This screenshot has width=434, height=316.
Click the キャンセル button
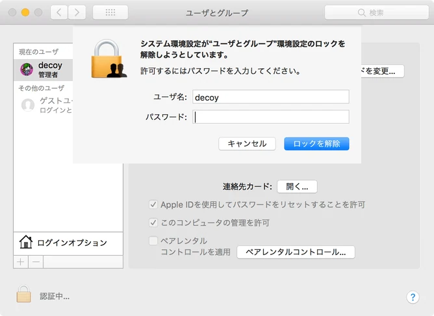247,144
